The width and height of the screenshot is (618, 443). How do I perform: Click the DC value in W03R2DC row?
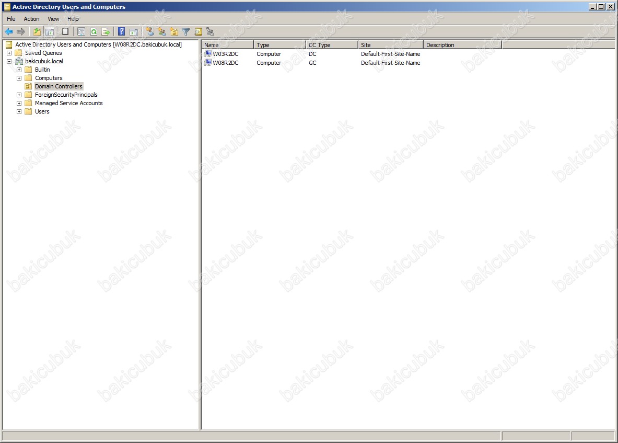click(x=312, y=54)
